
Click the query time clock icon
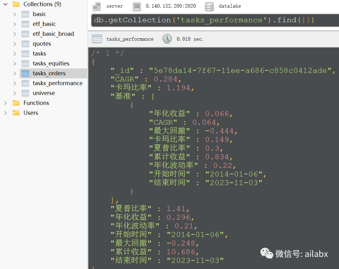pos(167,39)
